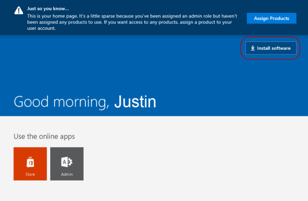Click the "Use the online apps" heading
This screenshot has width=308, height=201.
coord(44,136)
